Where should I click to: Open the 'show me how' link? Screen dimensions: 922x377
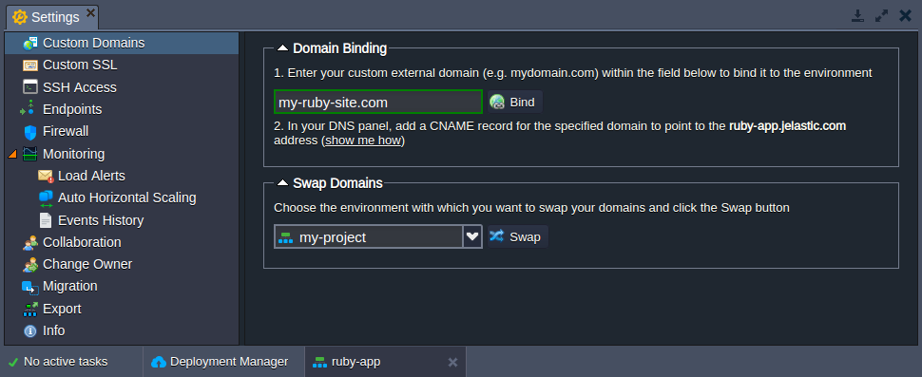point(363,141)
